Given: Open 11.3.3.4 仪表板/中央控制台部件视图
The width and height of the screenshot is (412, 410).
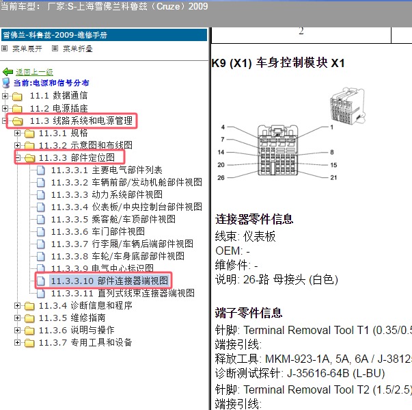Looking at the screenshot, I should [126, 207].
